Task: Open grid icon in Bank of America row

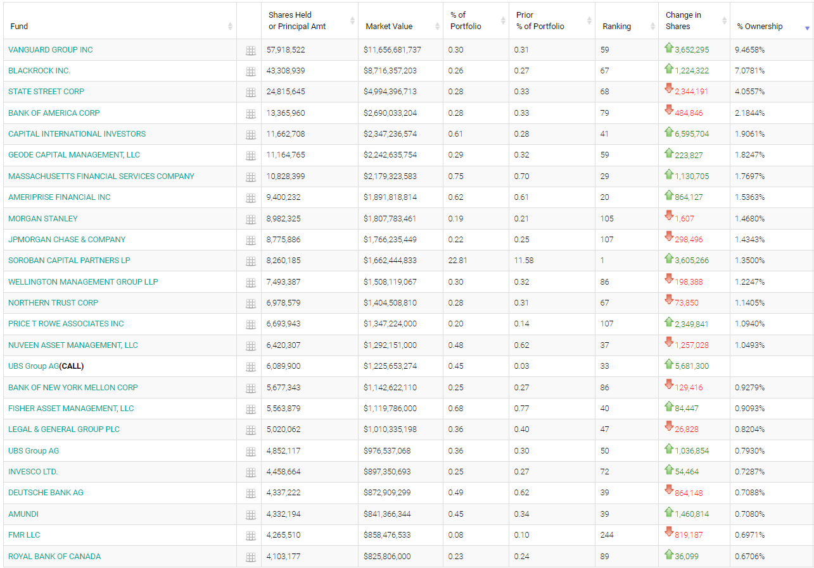Action: click(x=250, y=114)
